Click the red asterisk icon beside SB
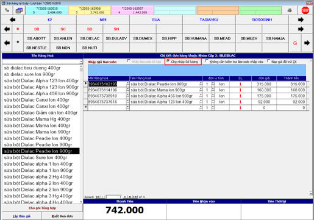The width and height of the screenshot is (314, 220). tap(18, 29)
